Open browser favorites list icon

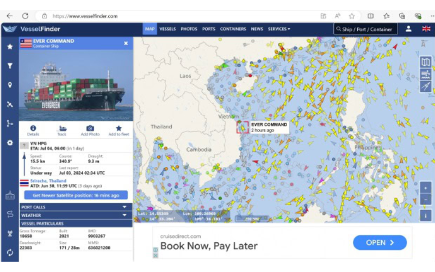click(x=387, y=16)
